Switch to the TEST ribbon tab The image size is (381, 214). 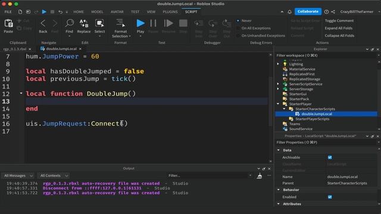135,12
